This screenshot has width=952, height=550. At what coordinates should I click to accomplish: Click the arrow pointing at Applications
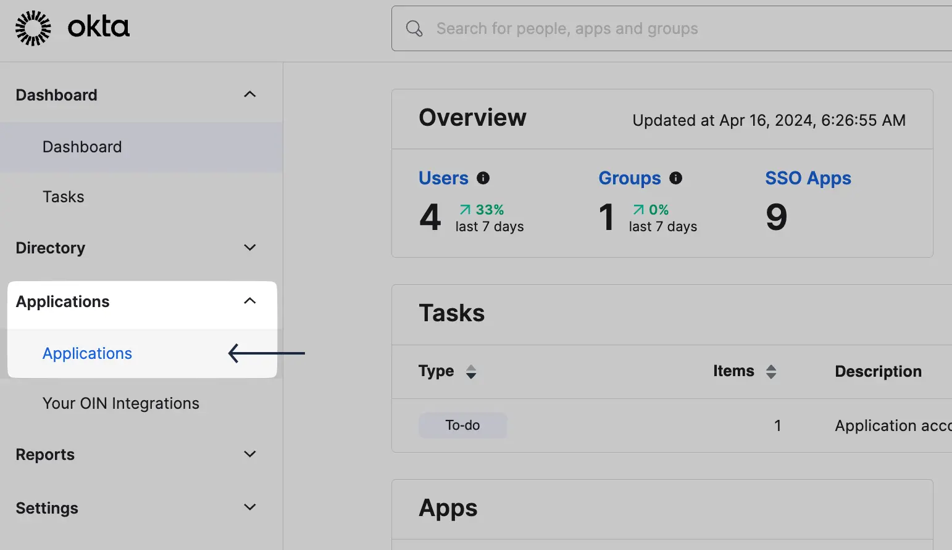(x=265, y=353)
